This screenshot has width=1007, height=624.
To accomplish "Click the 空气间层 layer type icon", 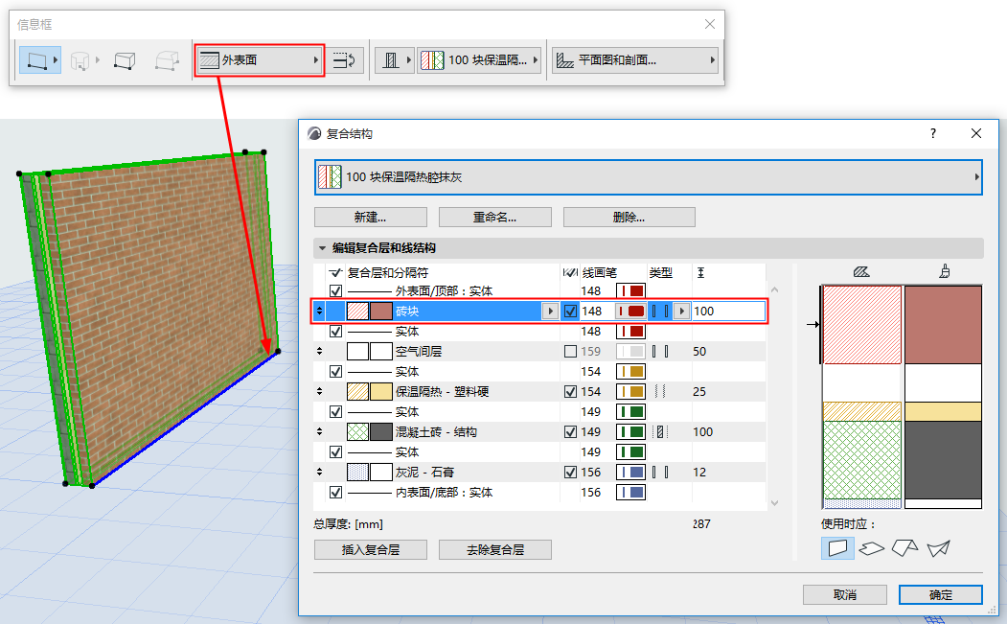I will [x=659, y=352].
